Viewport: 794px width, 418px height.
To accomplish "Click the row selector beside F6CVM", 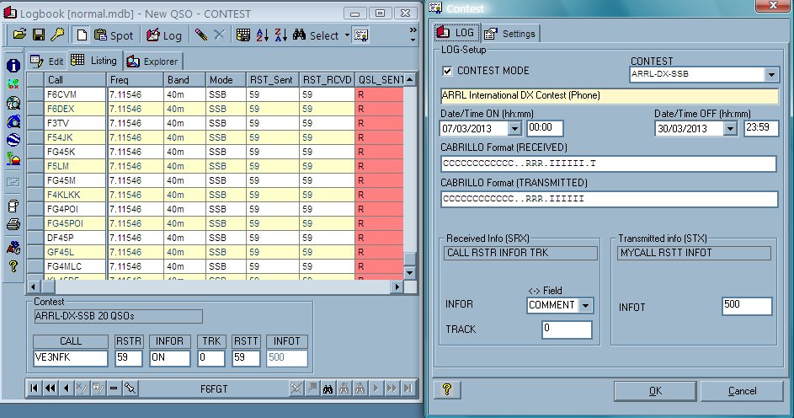I will pos(35,94).
